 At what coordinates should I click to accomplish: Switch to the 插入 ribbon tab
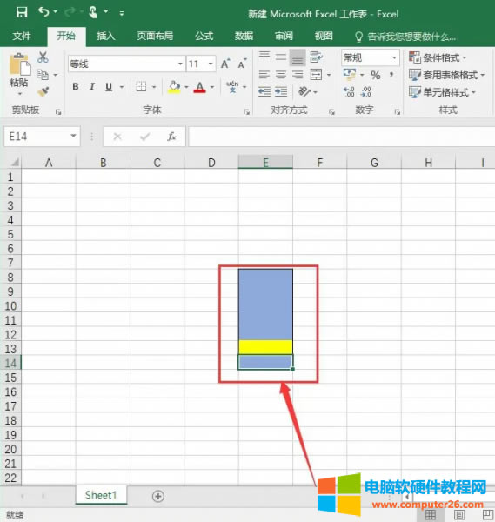[x=106, y=36]
